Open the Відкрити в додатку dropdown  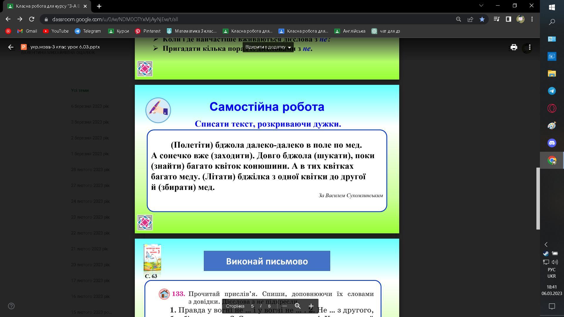click(268, 47)
